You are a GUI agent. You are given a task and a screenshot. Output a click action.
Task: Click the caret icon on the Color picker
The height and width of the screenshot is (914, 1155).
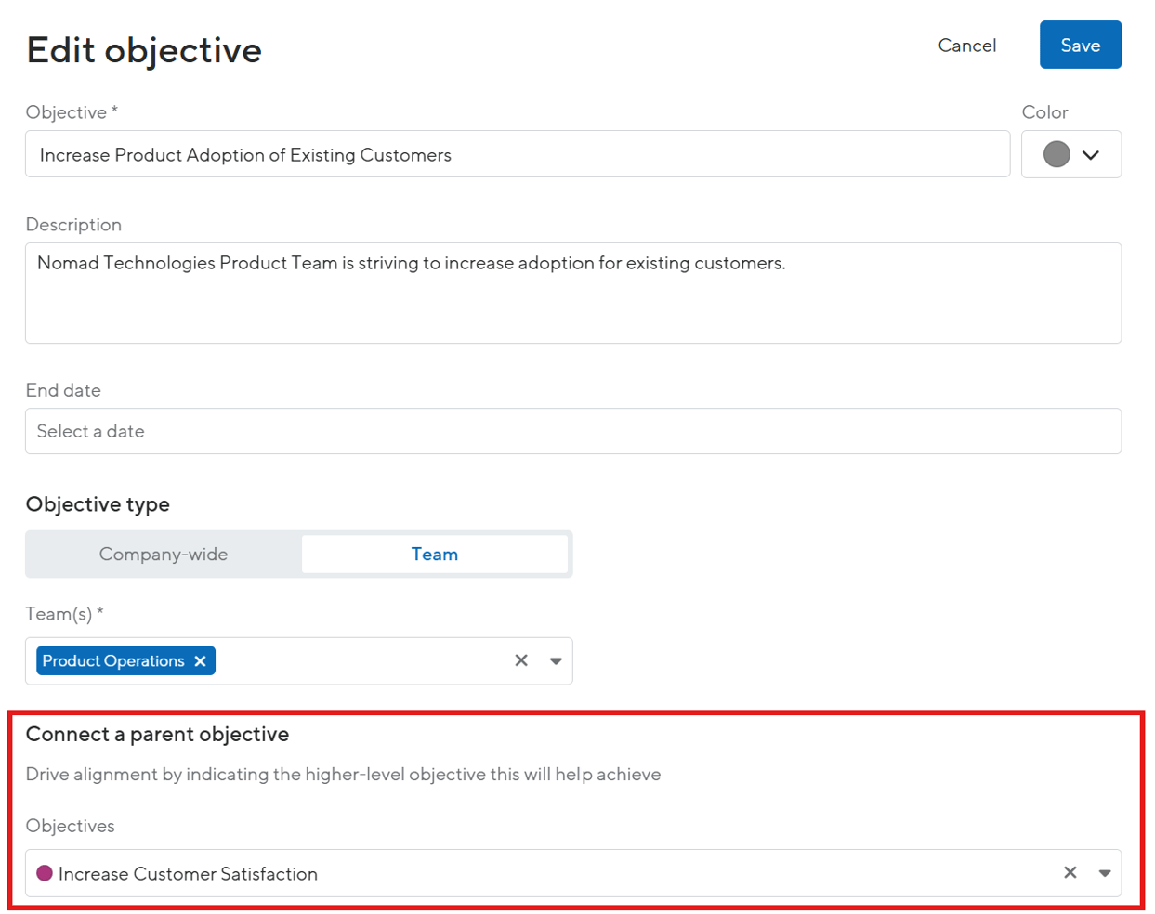[1093, 154]
